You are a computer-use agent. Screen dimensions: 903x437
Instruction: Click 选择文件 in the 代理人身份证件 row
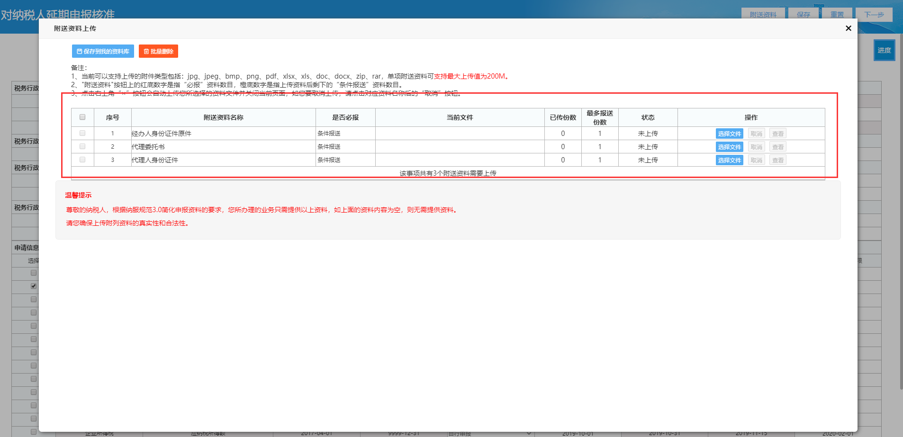(x=729, y=160)
